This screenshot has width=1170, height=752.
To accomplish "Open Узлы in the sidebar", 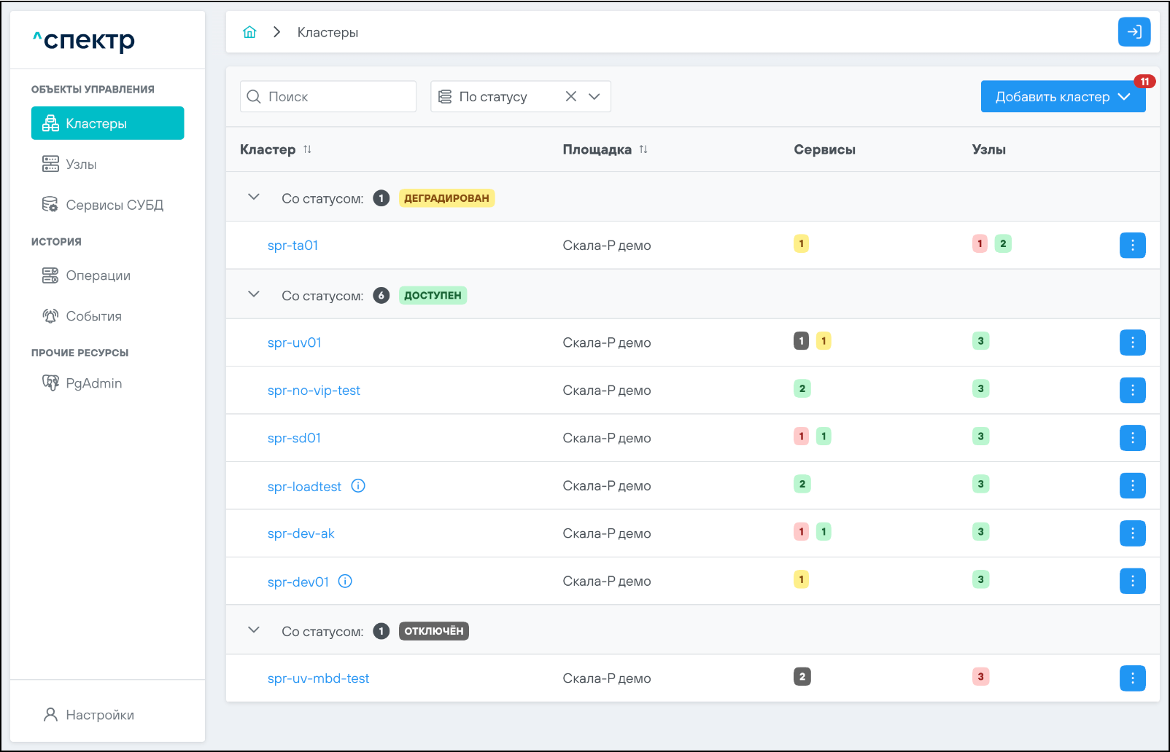I will pos(81,165).
